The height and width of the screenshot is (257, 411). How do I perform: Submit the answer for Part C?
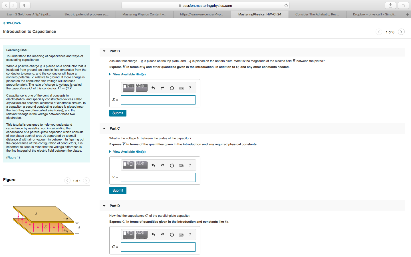(x=118, y=190)
